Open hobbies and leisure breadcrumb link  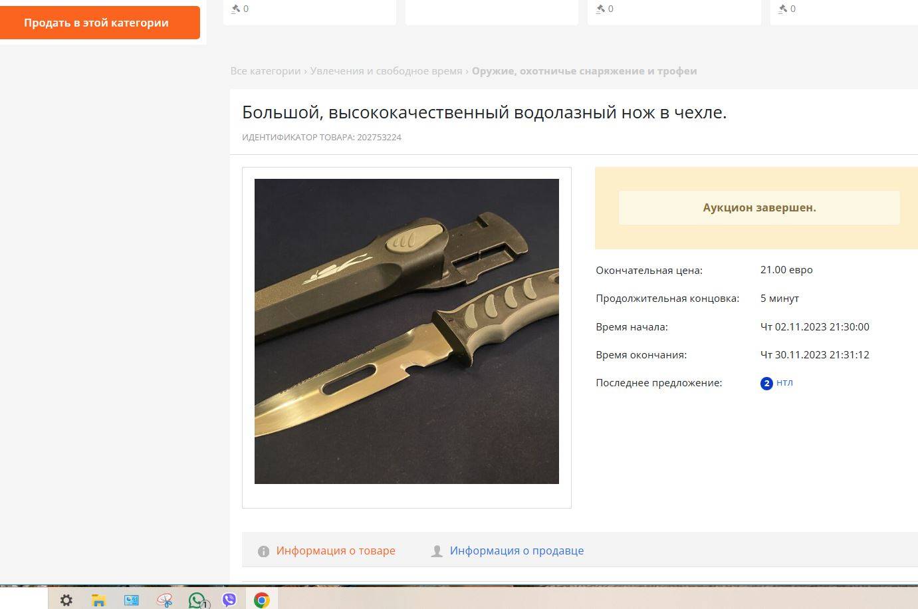(386, 71)
